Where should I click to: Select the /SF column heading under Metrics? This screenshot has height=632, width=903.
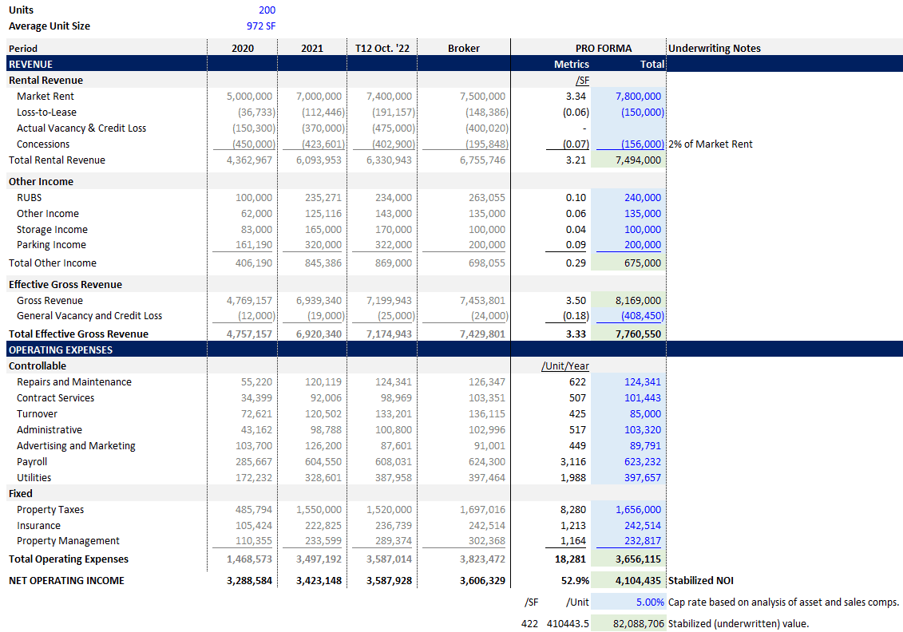coord(580,80)
